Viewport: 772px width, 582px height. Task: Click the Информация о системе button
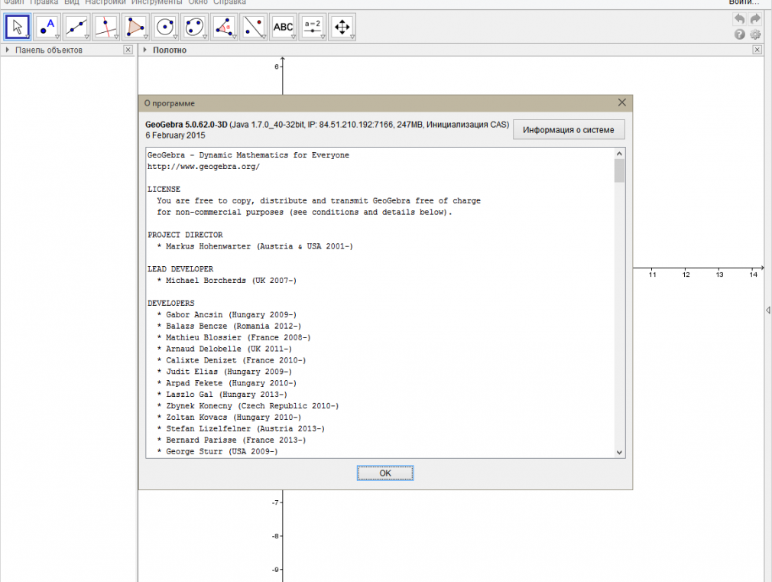click(x=569, y=129)
